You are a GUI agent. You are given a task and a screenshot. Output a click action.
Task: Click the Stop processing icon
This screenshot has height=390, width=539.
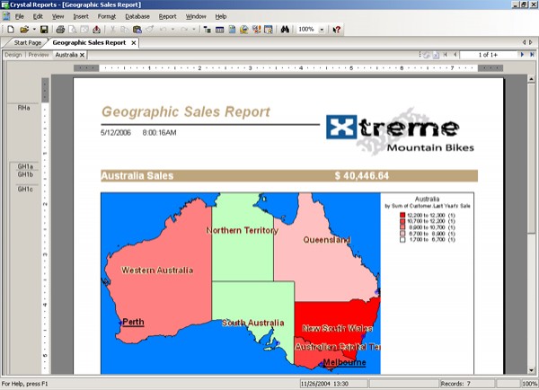[436, 55]
